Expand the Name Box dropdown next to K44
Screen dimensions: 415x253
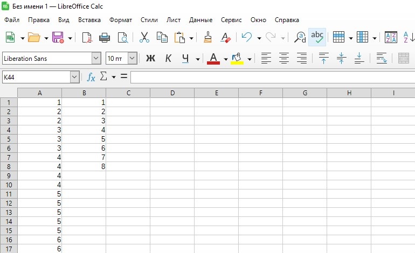pyautogui.click(x=74, y=78)
